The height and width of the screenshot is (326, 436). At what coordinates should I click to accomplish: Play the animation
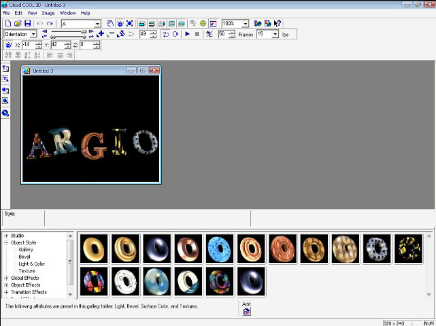(188, 34)
